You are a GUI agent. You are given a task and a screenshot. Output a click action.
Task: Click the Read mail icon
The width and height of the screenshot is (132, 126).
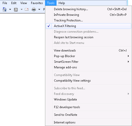[x=27, y=9]
